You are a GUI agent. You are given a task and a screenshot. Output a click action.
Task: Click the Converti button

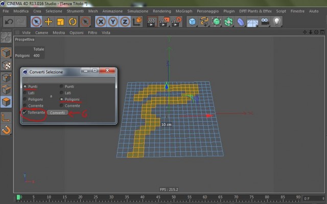pyautogui.click(x=57, y=112)
